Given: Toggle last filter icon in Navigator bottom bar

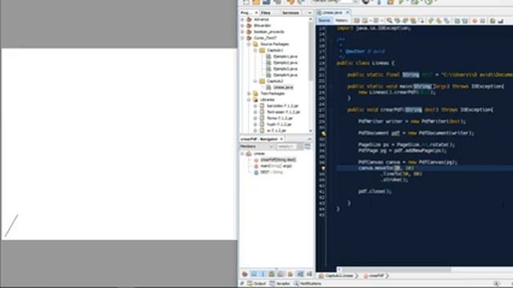Looking at the screenshot, I should click(309, 274).
